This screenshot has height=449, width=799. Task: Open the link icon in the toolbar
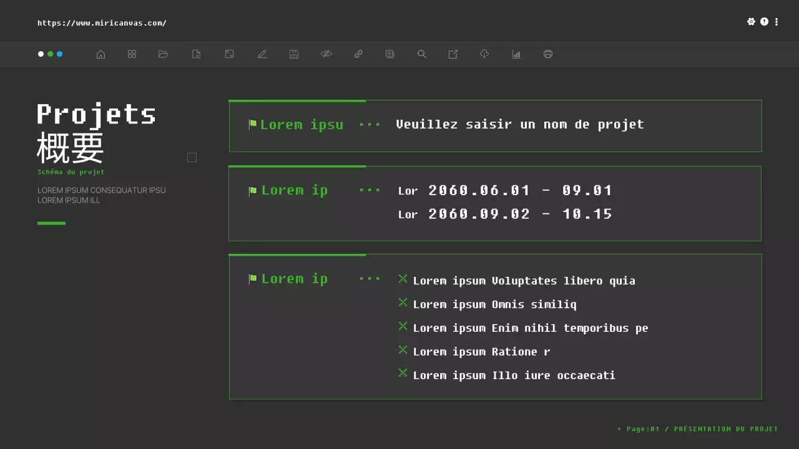[x=358, y=54]
